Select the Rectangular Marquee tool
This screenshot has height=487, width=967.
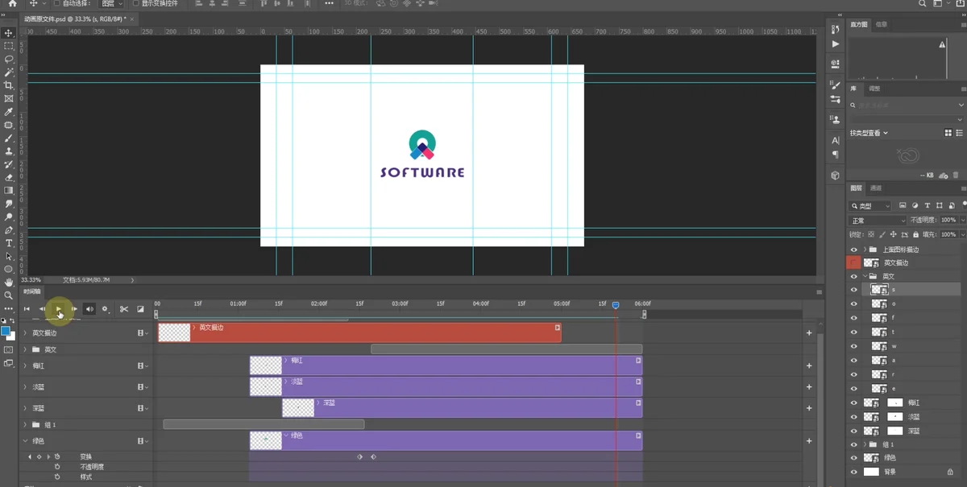(x=9, y=46)
